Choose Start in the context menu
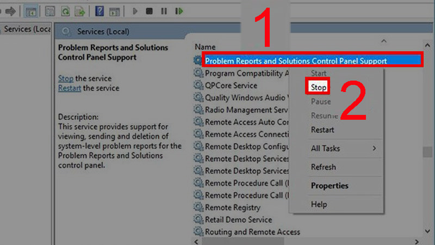This screenshot has width=435, height=245. (x=318, y=73)
